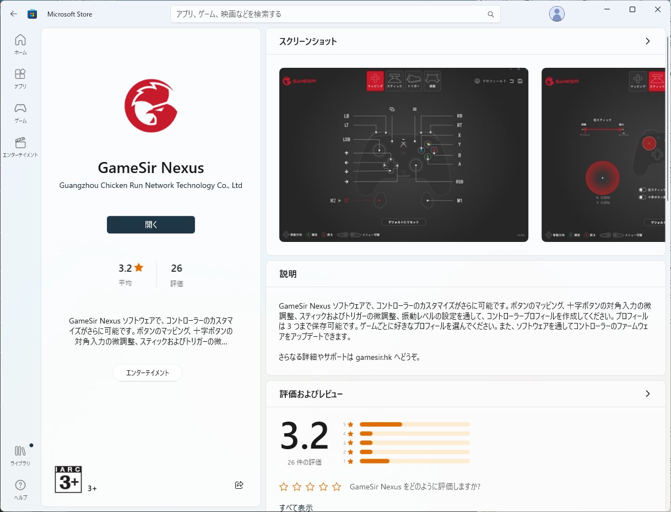Open the Library in sidebar
671x512 pixels.
pyautogui.click(x=20, y=455)
